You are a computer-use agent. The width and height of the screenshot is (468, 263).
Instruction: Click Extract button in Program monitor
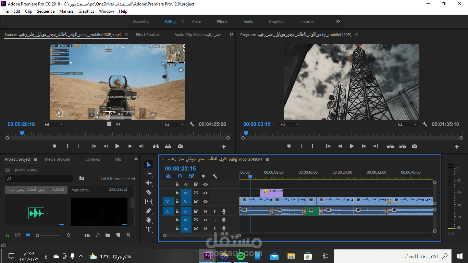tap(402, 146)
